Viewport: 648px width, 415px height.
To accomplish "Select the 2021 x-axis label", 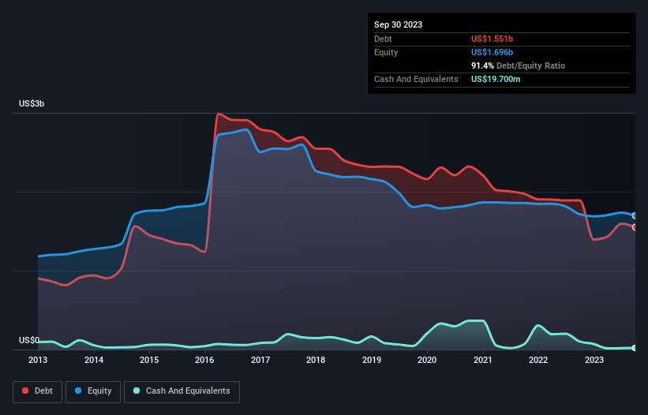I will point(483,360).
